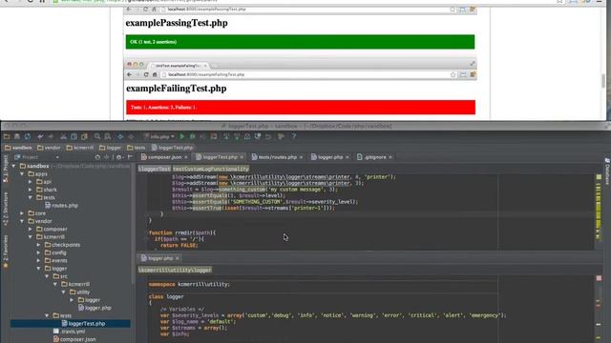The image size is (611, 343).
Task: Toggle the Project tool window button
Action: [x=5, y=170]
